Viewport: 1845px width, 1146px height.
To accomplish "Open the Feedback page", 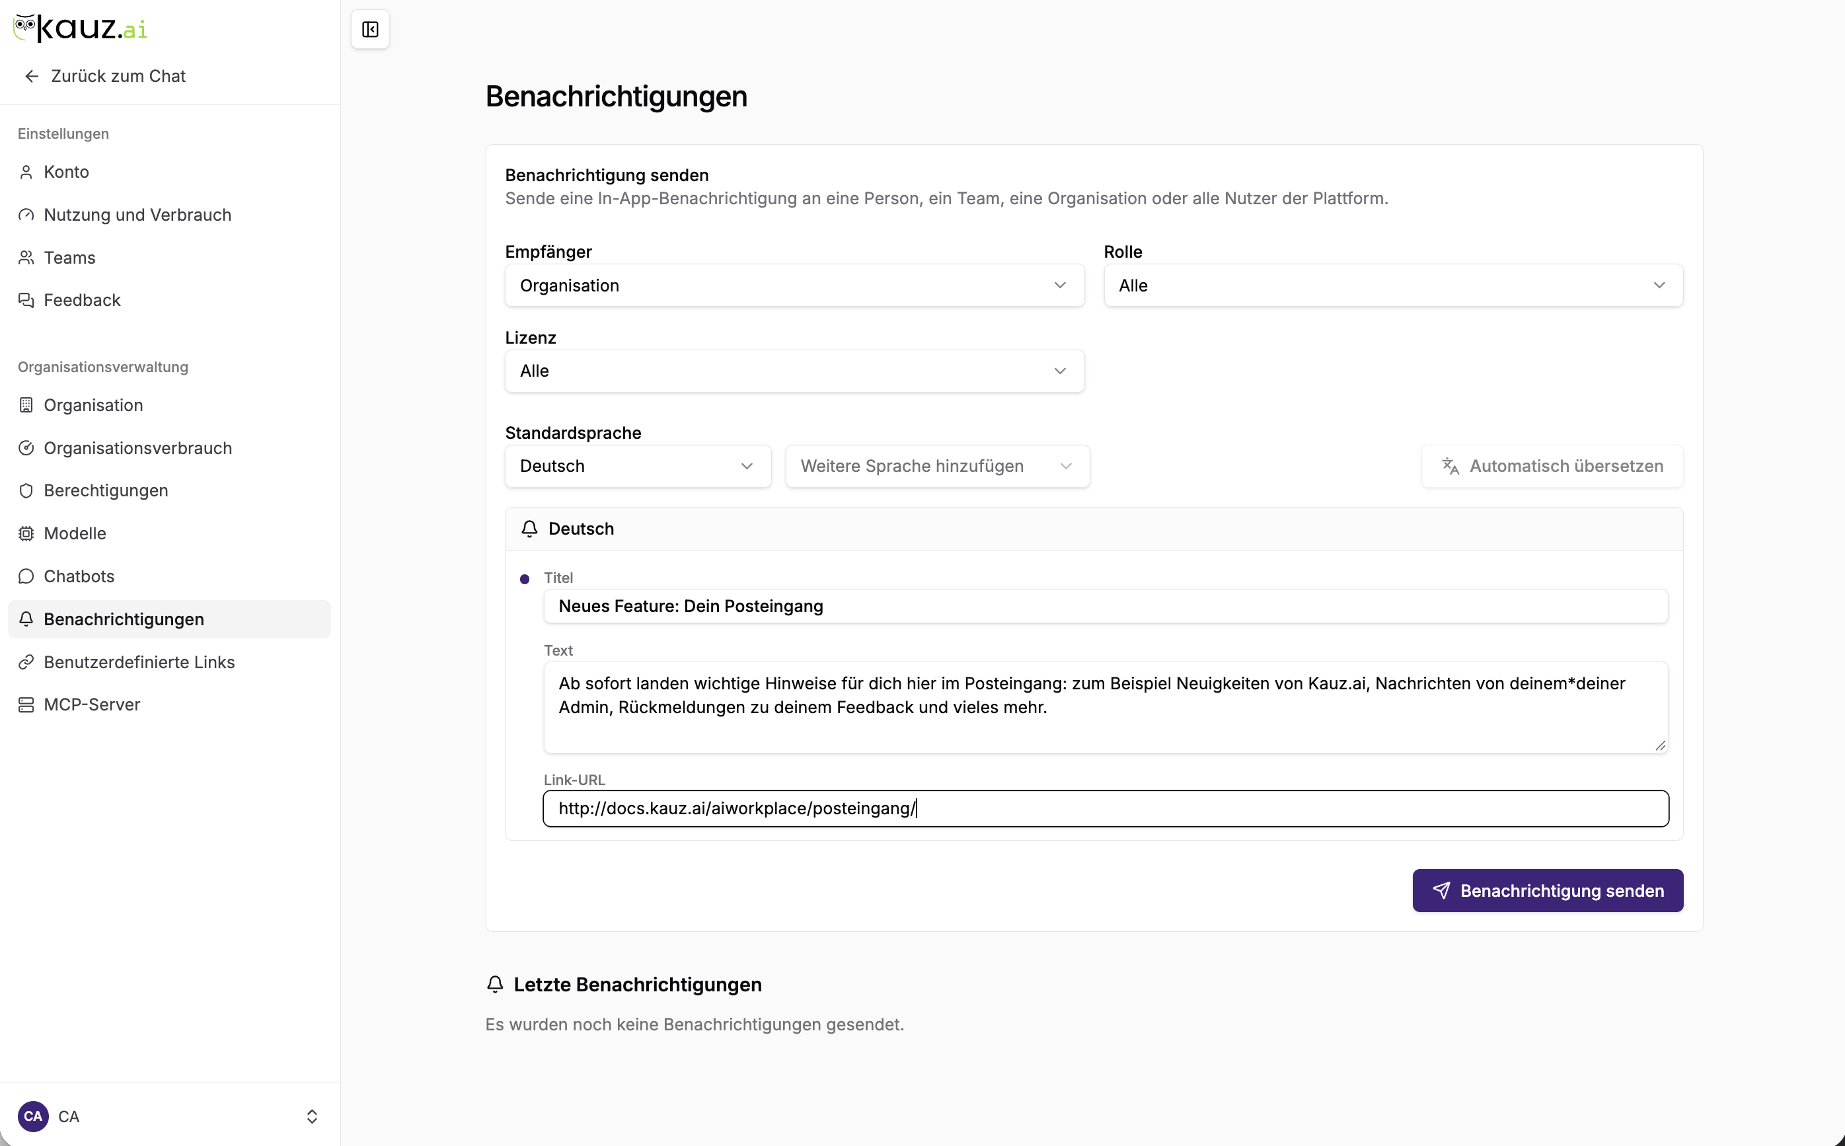I will click(169, 301).
